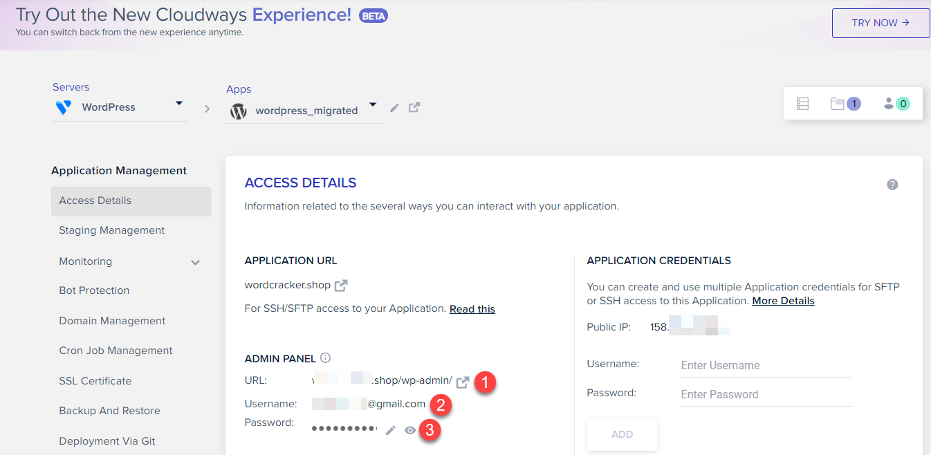
Task: Click the pencil icon beside wordpress_migrated
Action: tap(394, 108)
